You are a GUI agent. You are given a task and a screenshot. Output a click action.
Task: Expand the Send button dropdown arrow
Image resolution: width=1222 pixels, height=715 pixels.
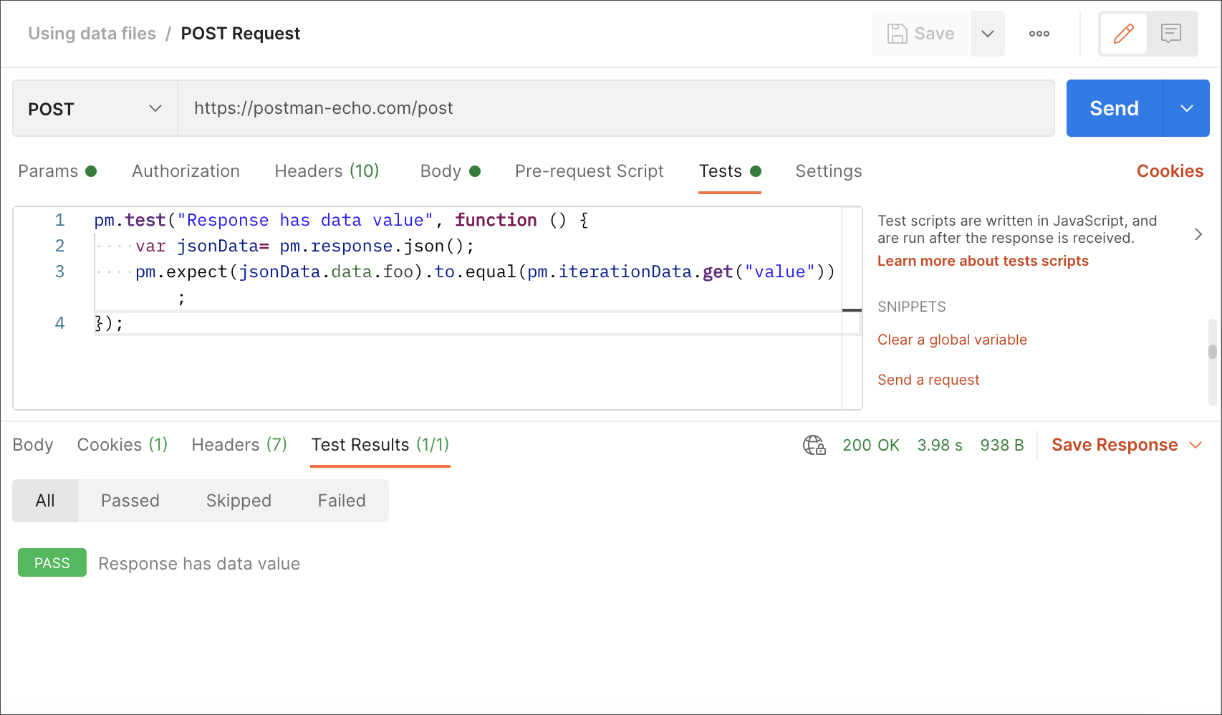point(1186,108)
